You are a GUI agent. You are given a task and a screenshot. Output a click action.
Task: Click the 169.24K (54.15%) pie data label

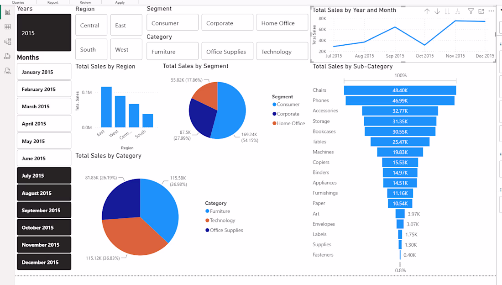tap(250, 137)
